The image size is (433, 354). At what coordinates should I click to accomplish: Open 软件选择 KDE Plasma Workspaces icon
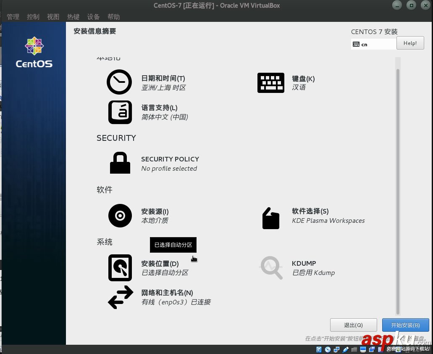(270, 218)
